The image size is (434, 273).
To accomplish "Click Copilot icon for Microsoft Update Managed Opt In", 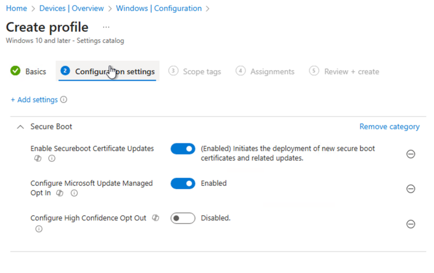I will (x=60, y=193).
